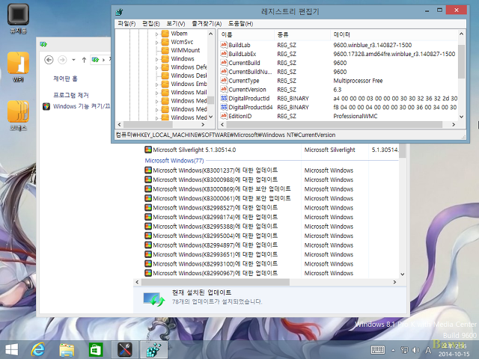This screenshot has height=359, width=479.
Task: Select the KB2993651 update row
Action: point(271,254)
